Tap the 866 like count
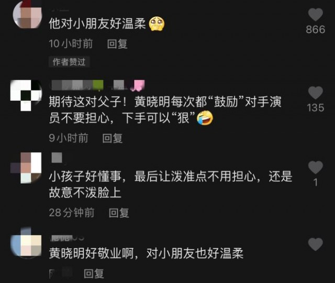The height and width of the screenshot is (283, 335). click(315, 29)
